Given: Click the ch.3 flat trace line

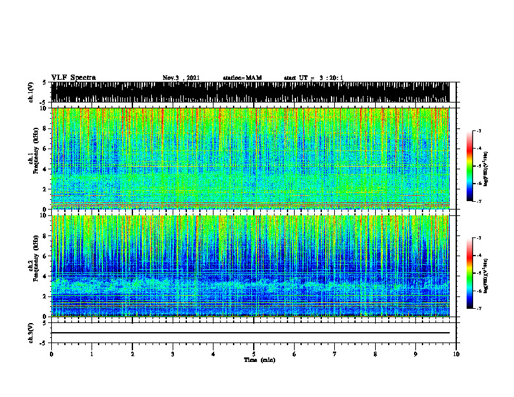Looking at the screenshot, I should [x=251, y=333].
